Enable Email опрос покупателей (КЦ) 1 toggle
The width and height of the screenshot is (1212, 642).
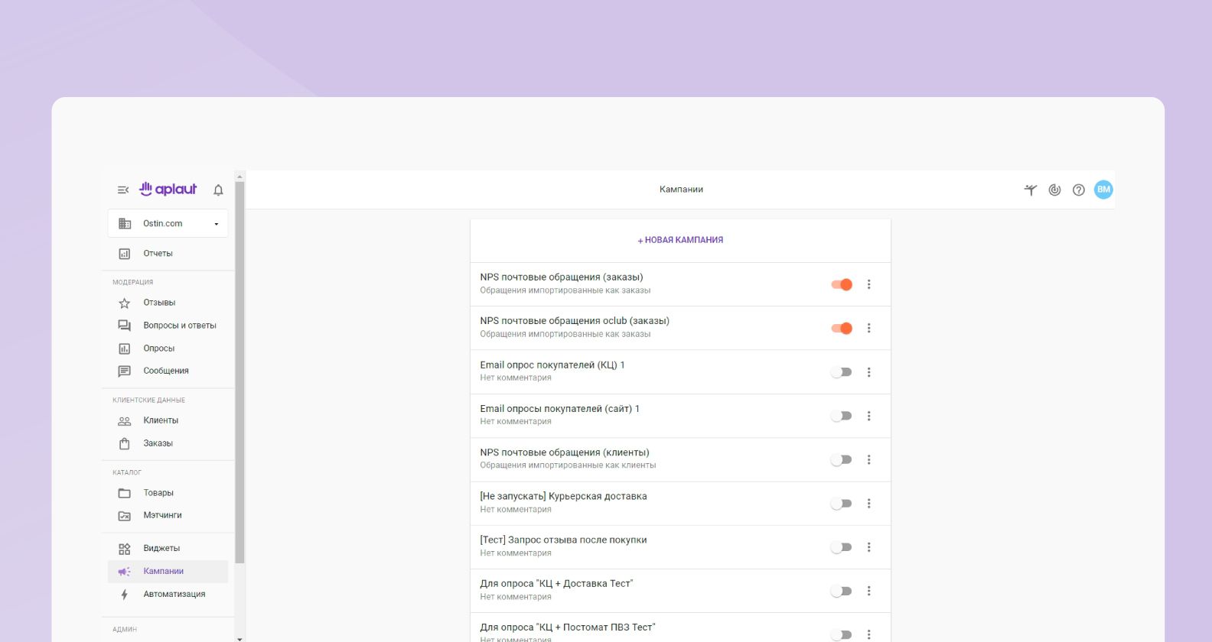coord(842,372)
